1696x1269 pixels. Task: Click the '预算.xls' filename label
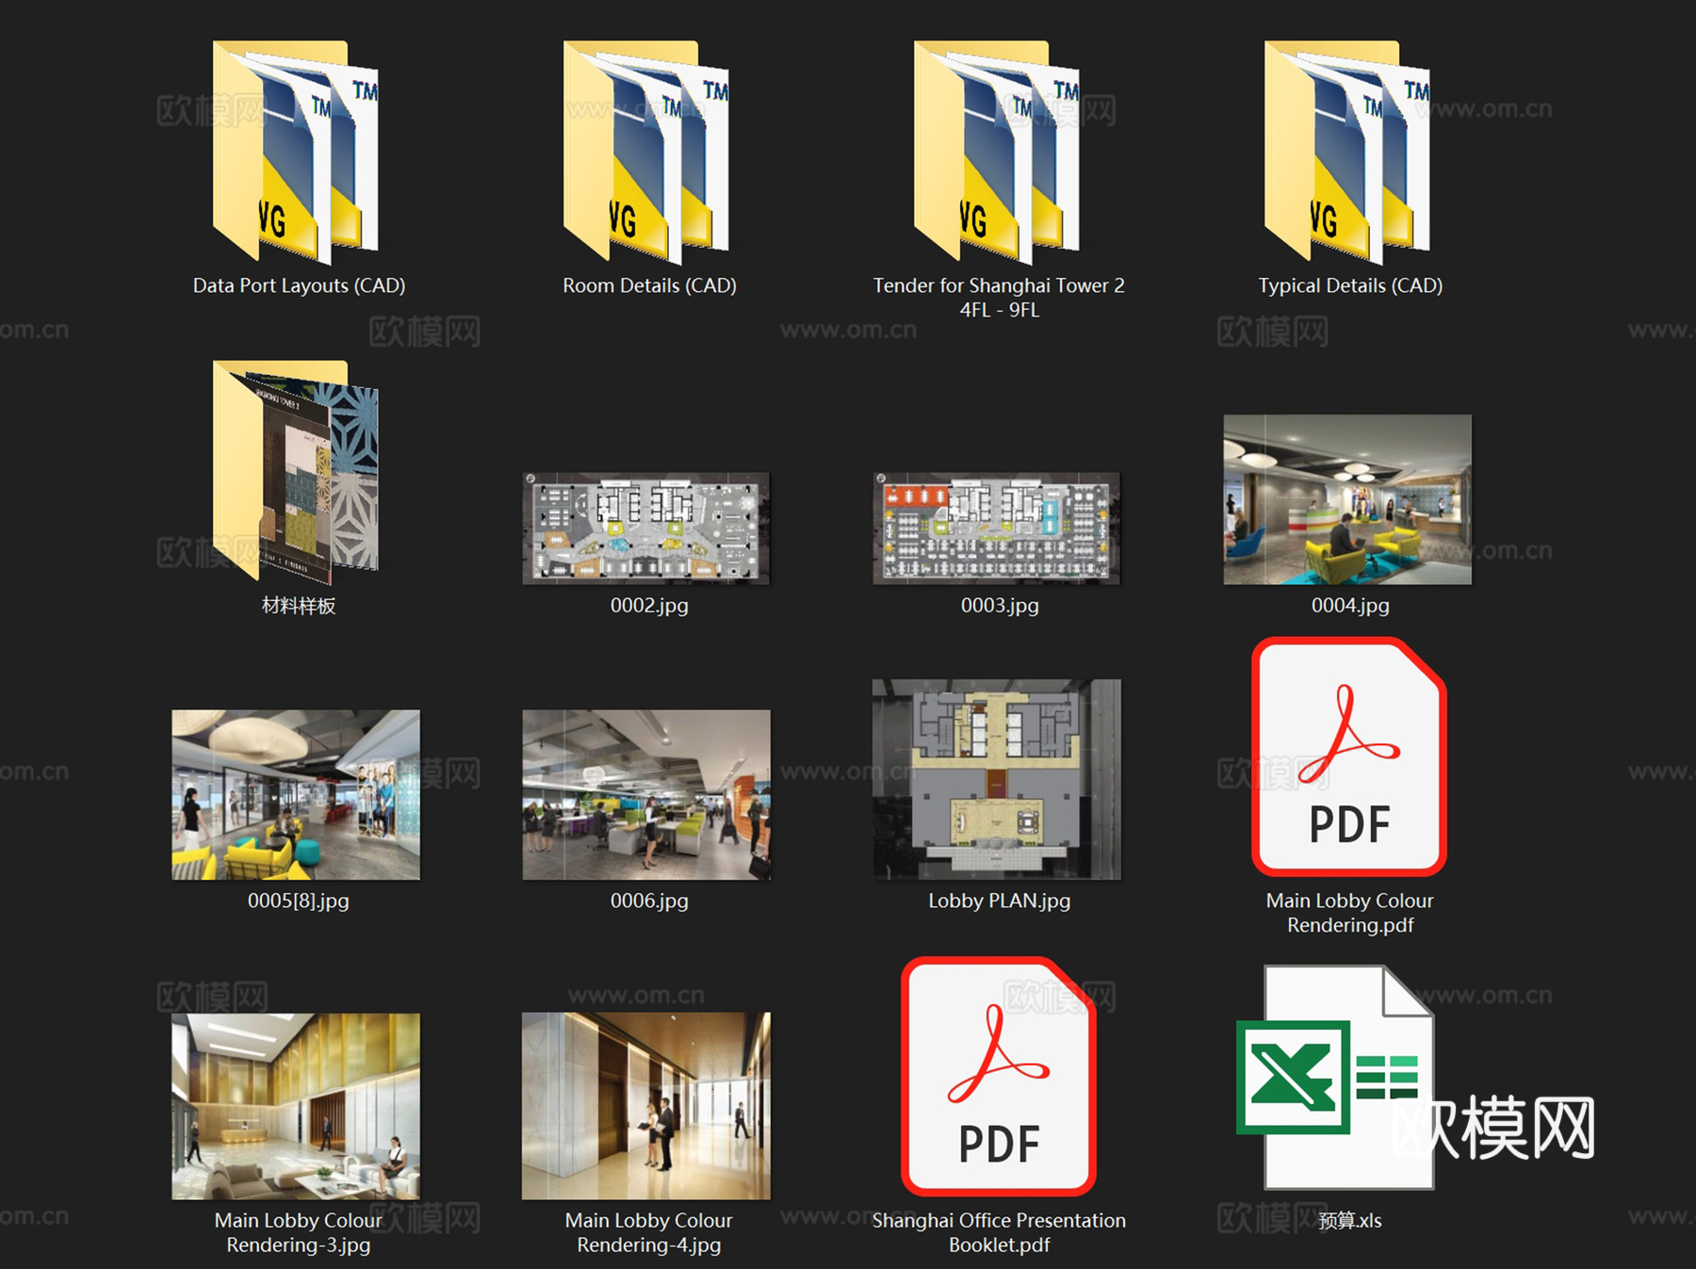pos(1349,1221)
